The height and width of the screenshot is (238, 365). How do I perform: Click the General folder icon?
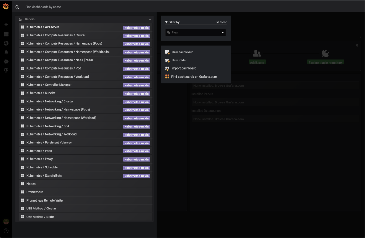coord(20,19)
